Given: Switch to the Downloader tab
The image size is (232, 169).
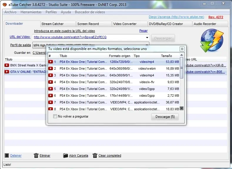Looking at the screenshot, I should [22, 24].
